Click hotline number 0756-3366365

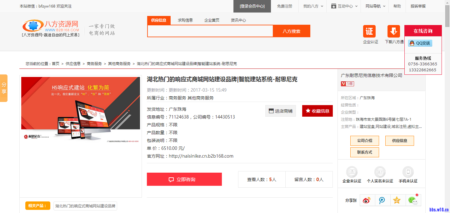coord(422,64)
